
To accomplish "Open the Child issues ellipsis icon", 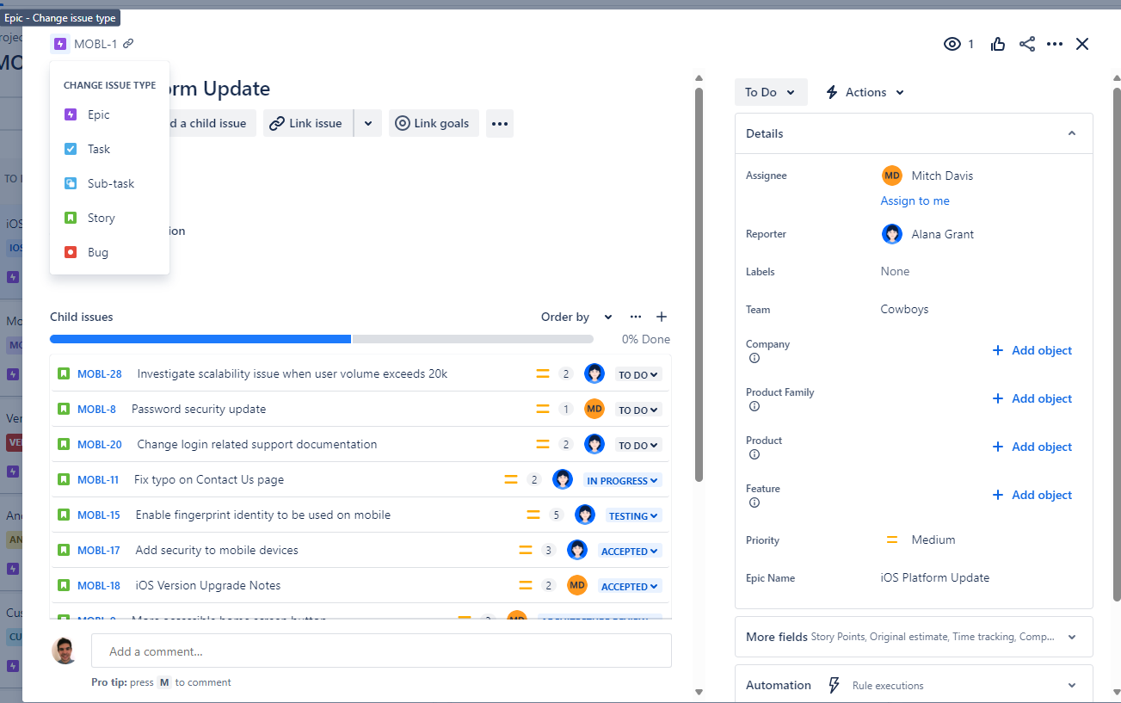I will [x=635, y=317].
